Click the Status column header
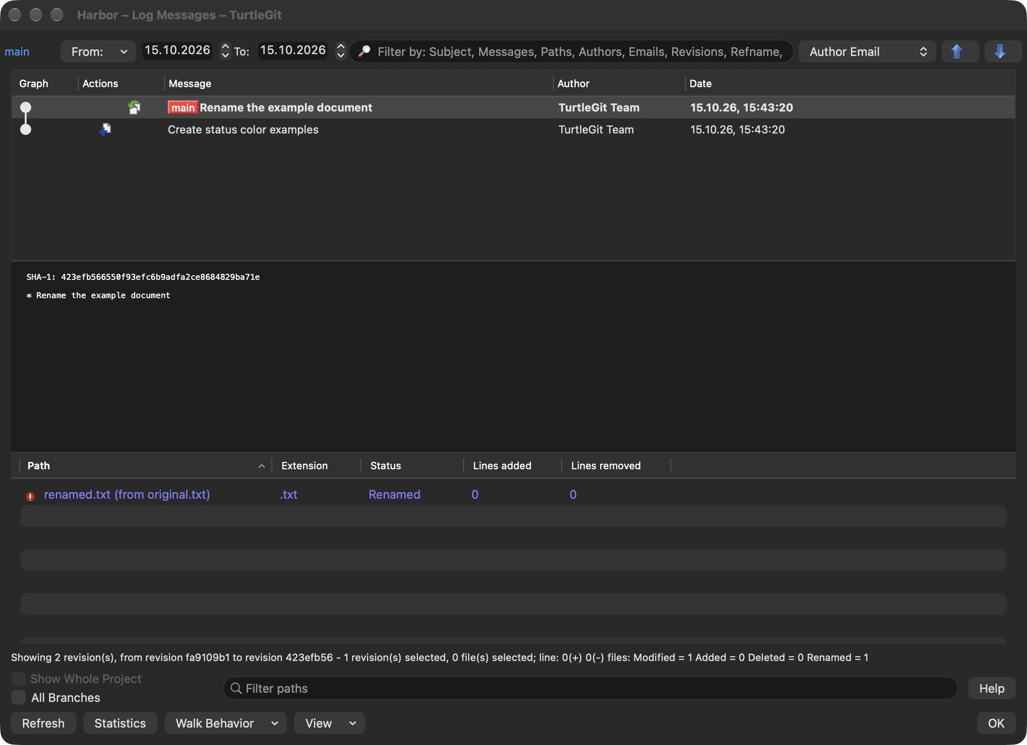The height and width of the screenshot is (745, 1027). coord(413,466)
